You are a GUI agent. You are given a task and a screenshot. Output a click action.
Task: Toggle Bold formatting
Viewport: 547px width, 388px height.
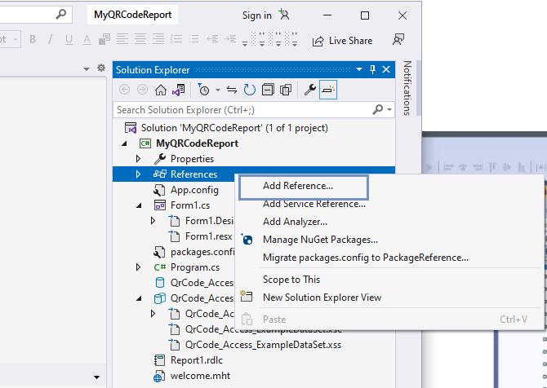(x=33, y=39)
